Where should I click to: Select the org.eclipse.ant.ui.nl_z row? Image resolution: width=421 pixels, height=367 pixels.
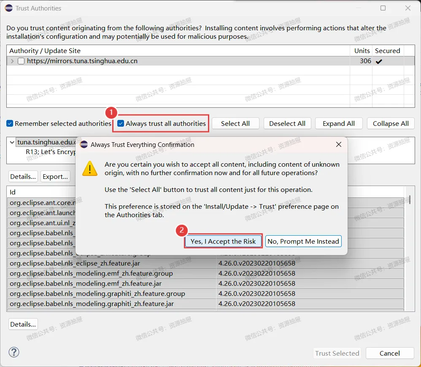point(42,223)
